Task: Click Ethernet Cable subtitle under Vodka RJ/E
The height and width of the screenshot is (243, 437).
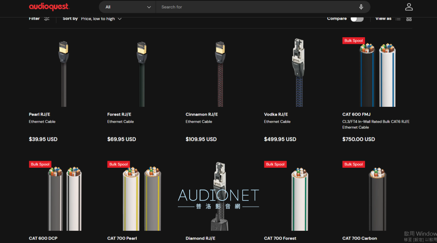Action: (x=277, y=122)
